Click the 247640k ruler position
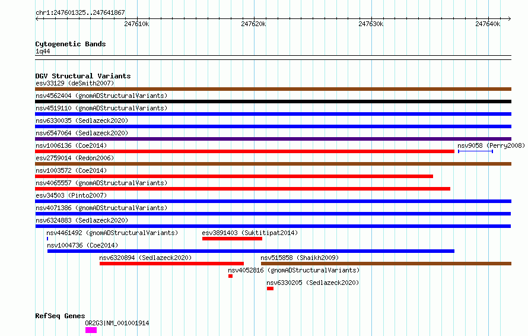This screenshot has width=528, height=336. click(x=488, y=24)
